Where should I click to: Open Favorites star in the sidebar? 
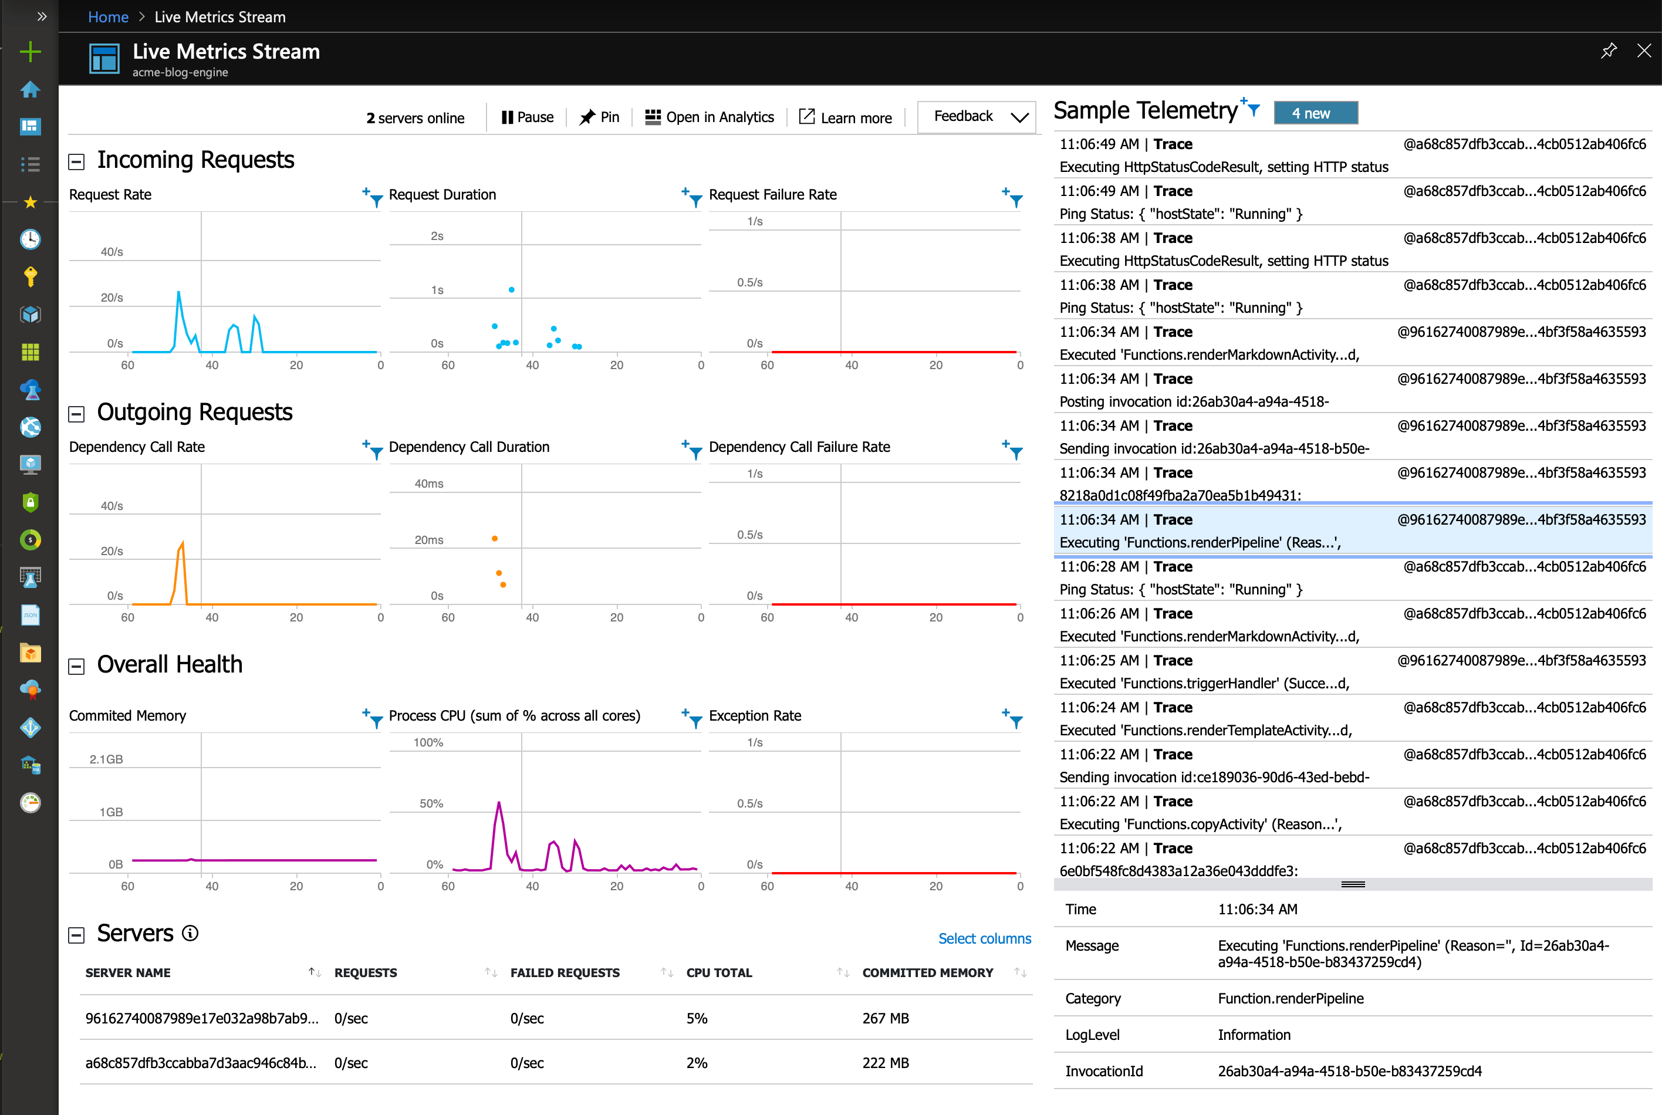pos(30,202)
